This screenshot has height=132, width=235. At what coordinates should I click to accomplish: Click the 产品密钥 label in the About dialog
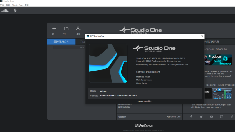pos(94,96)
